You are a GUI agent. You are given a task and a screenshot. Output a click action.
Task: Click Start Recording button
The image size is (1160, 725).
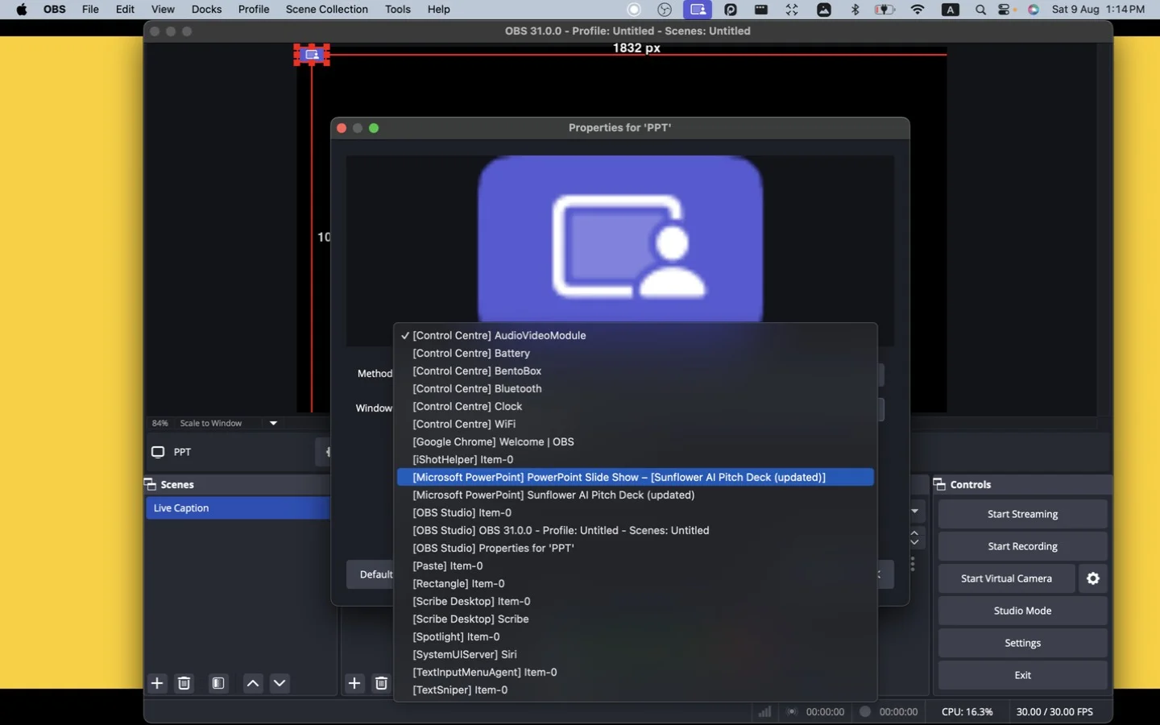[1022, 546]
